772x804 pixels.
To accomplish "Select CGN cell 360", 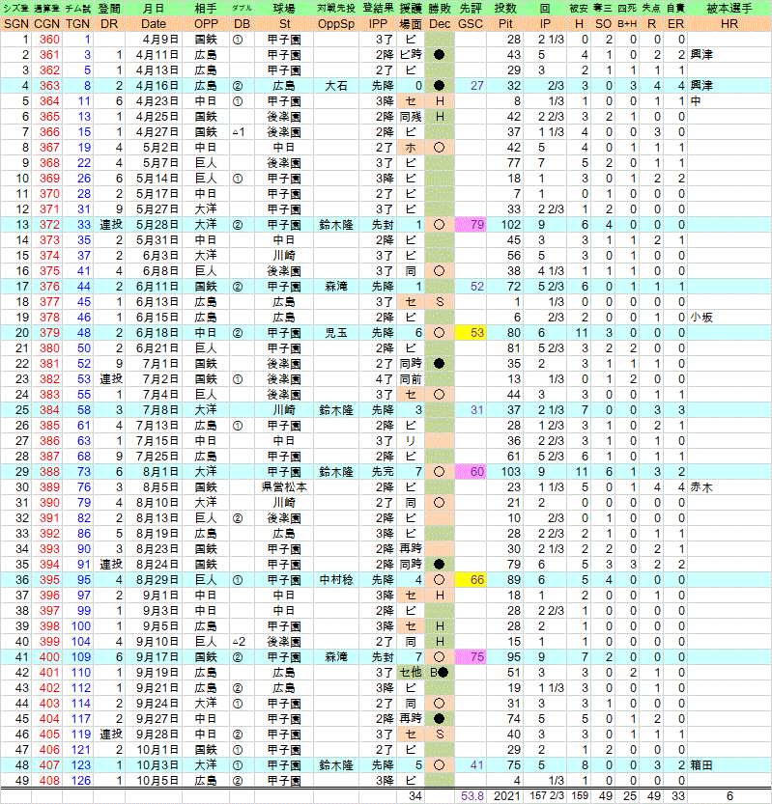I will [50, 40].
